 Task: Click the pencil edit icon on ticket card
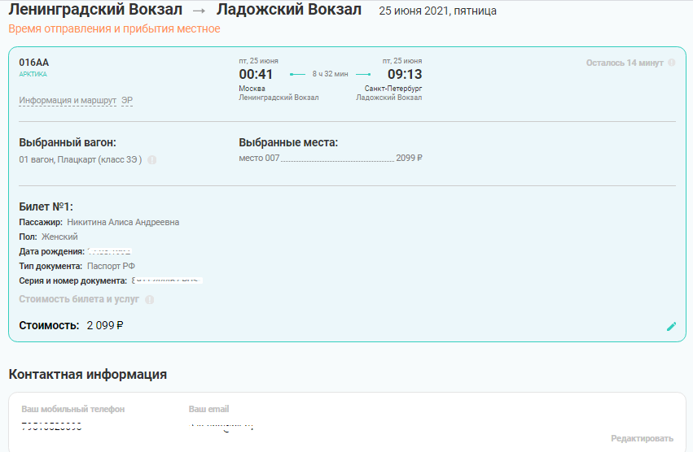point(671,326)
